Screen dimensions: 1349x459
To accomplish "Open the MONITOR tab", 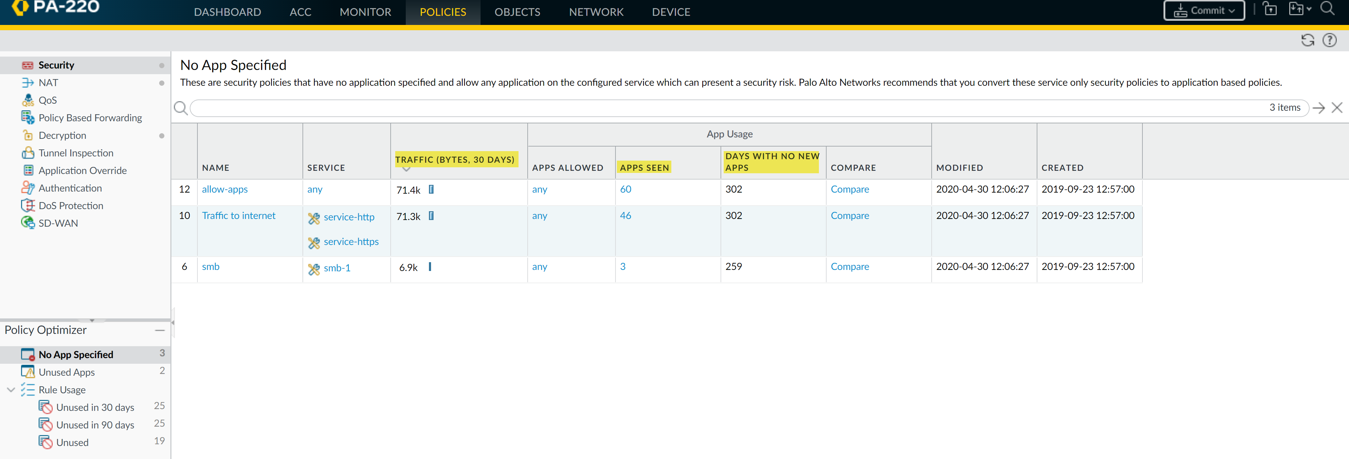I will coord(365,12).
